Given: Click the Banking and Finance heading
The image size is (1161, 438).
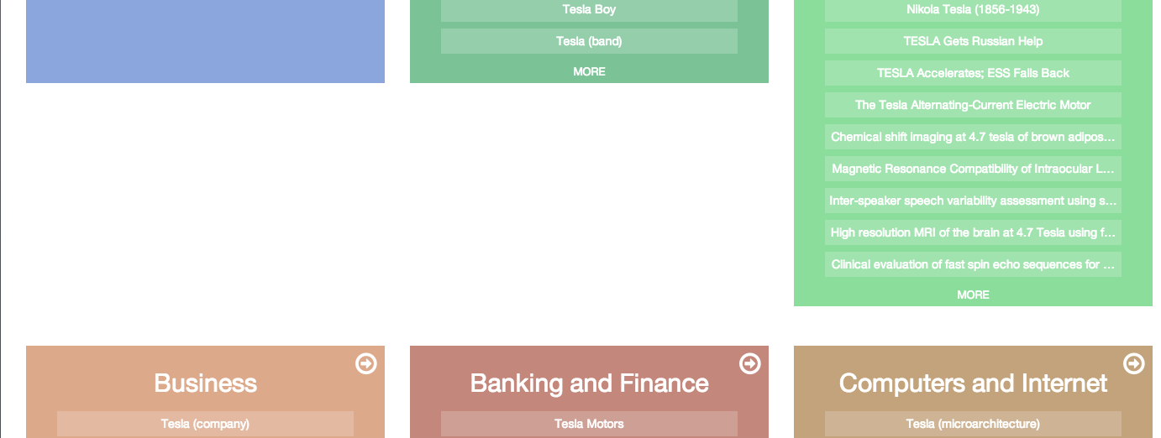Looking at the screenshot, I should click(x=589, y=383).
